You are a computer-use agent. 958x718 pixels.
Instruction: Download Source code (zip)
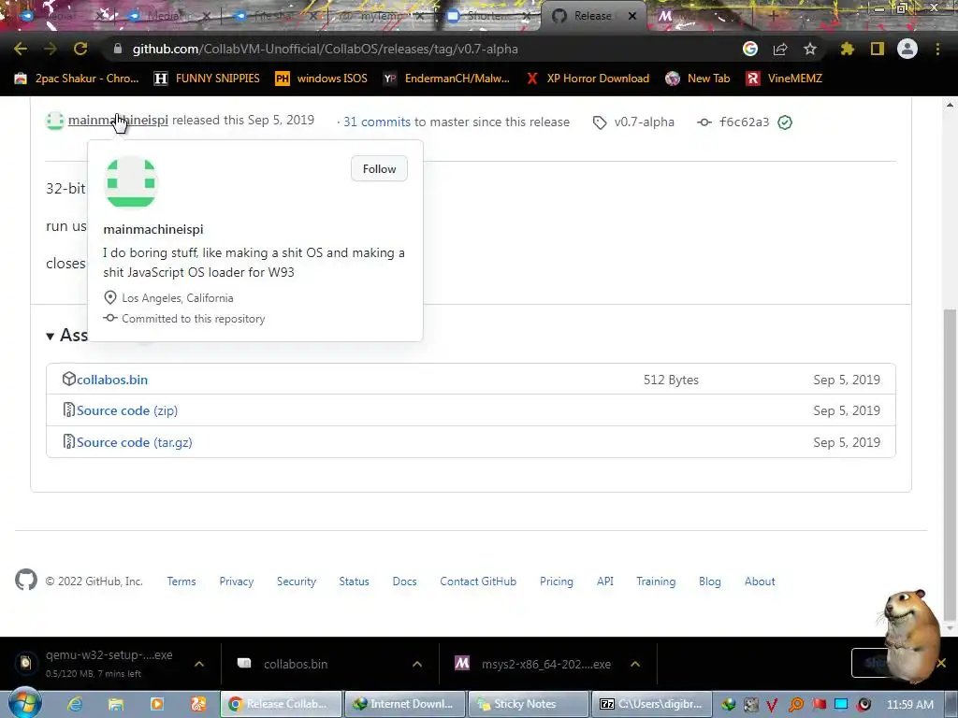[x=127, y=410]
